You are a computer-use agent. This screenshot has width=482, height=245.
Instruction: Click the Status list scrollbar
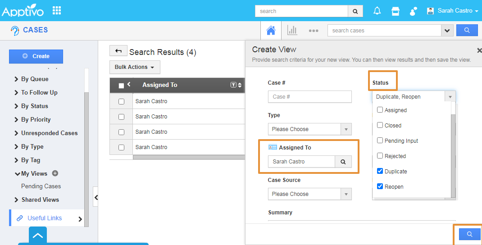pos(453,153)
